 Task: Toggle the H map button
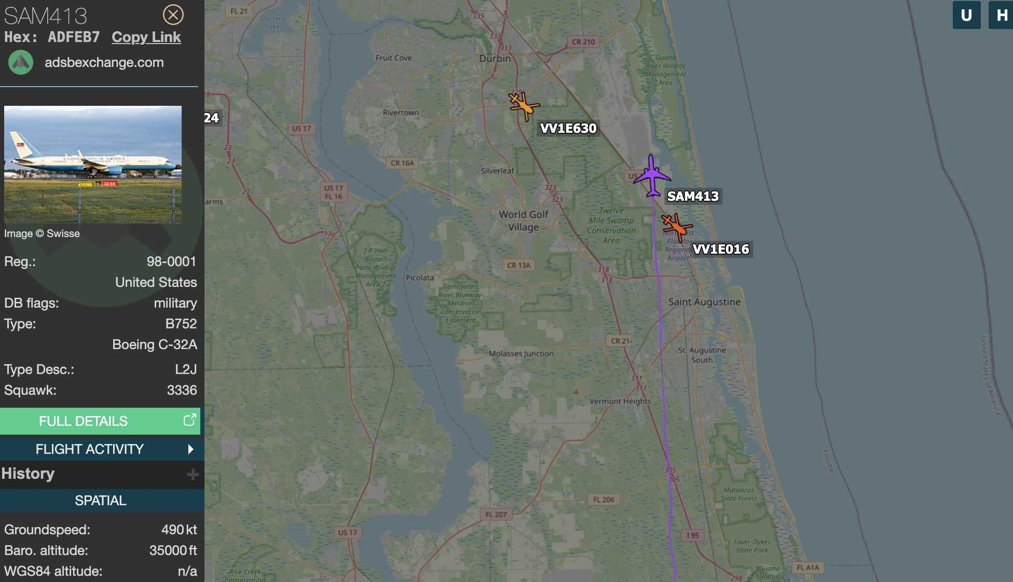point(1001,15)
